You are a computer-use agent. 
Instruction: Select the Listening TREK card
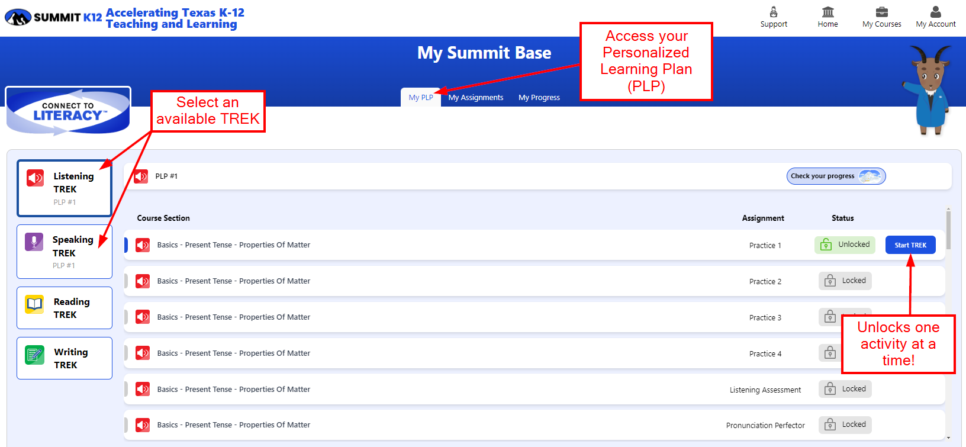pos(65,188)
